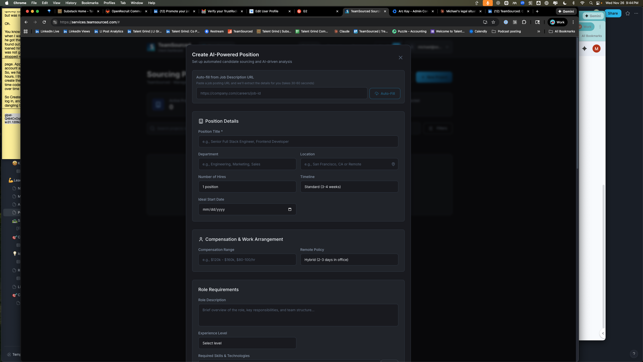
Task: Close the Create AI-Powered Position dialog
Action: coord(400,58)
